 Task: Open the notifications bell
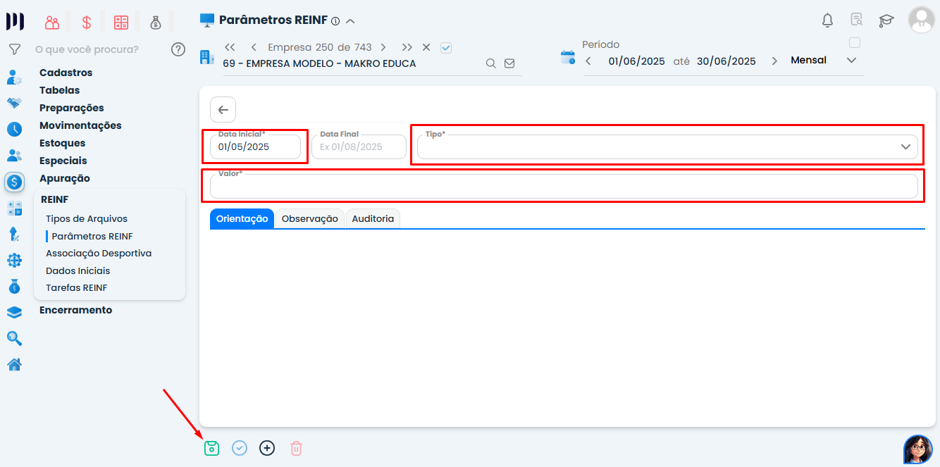point(828,20)
